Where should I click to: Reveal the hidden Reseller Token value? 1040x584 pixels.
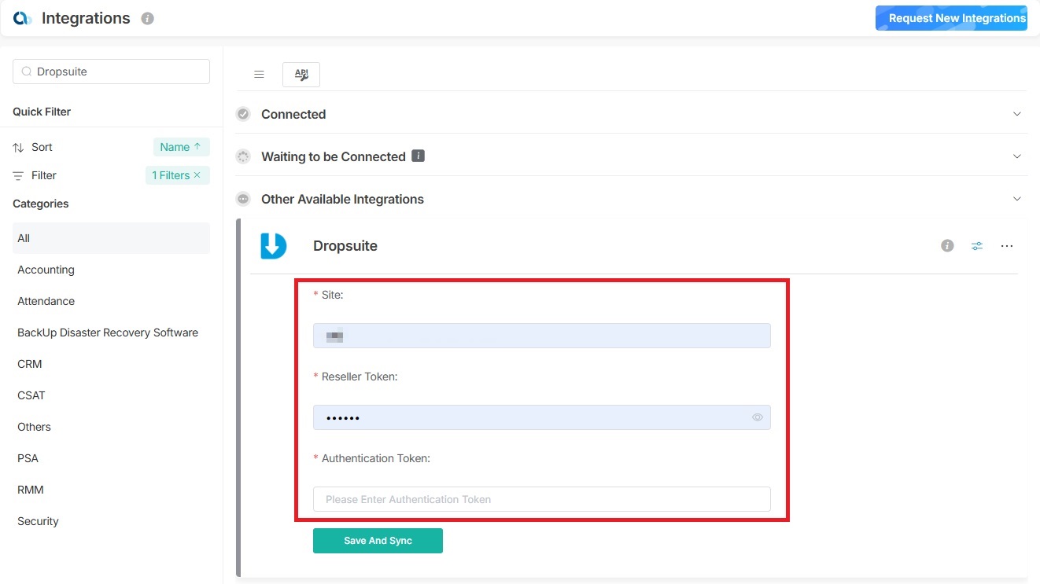(x=757, y=417)
